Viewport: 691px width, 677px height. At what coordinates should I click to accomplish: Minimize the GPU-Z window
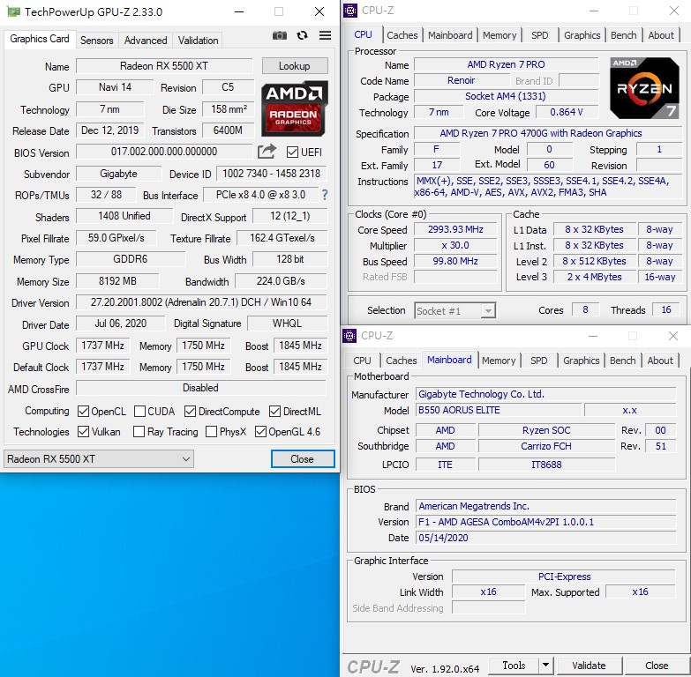tap(239, 11)
